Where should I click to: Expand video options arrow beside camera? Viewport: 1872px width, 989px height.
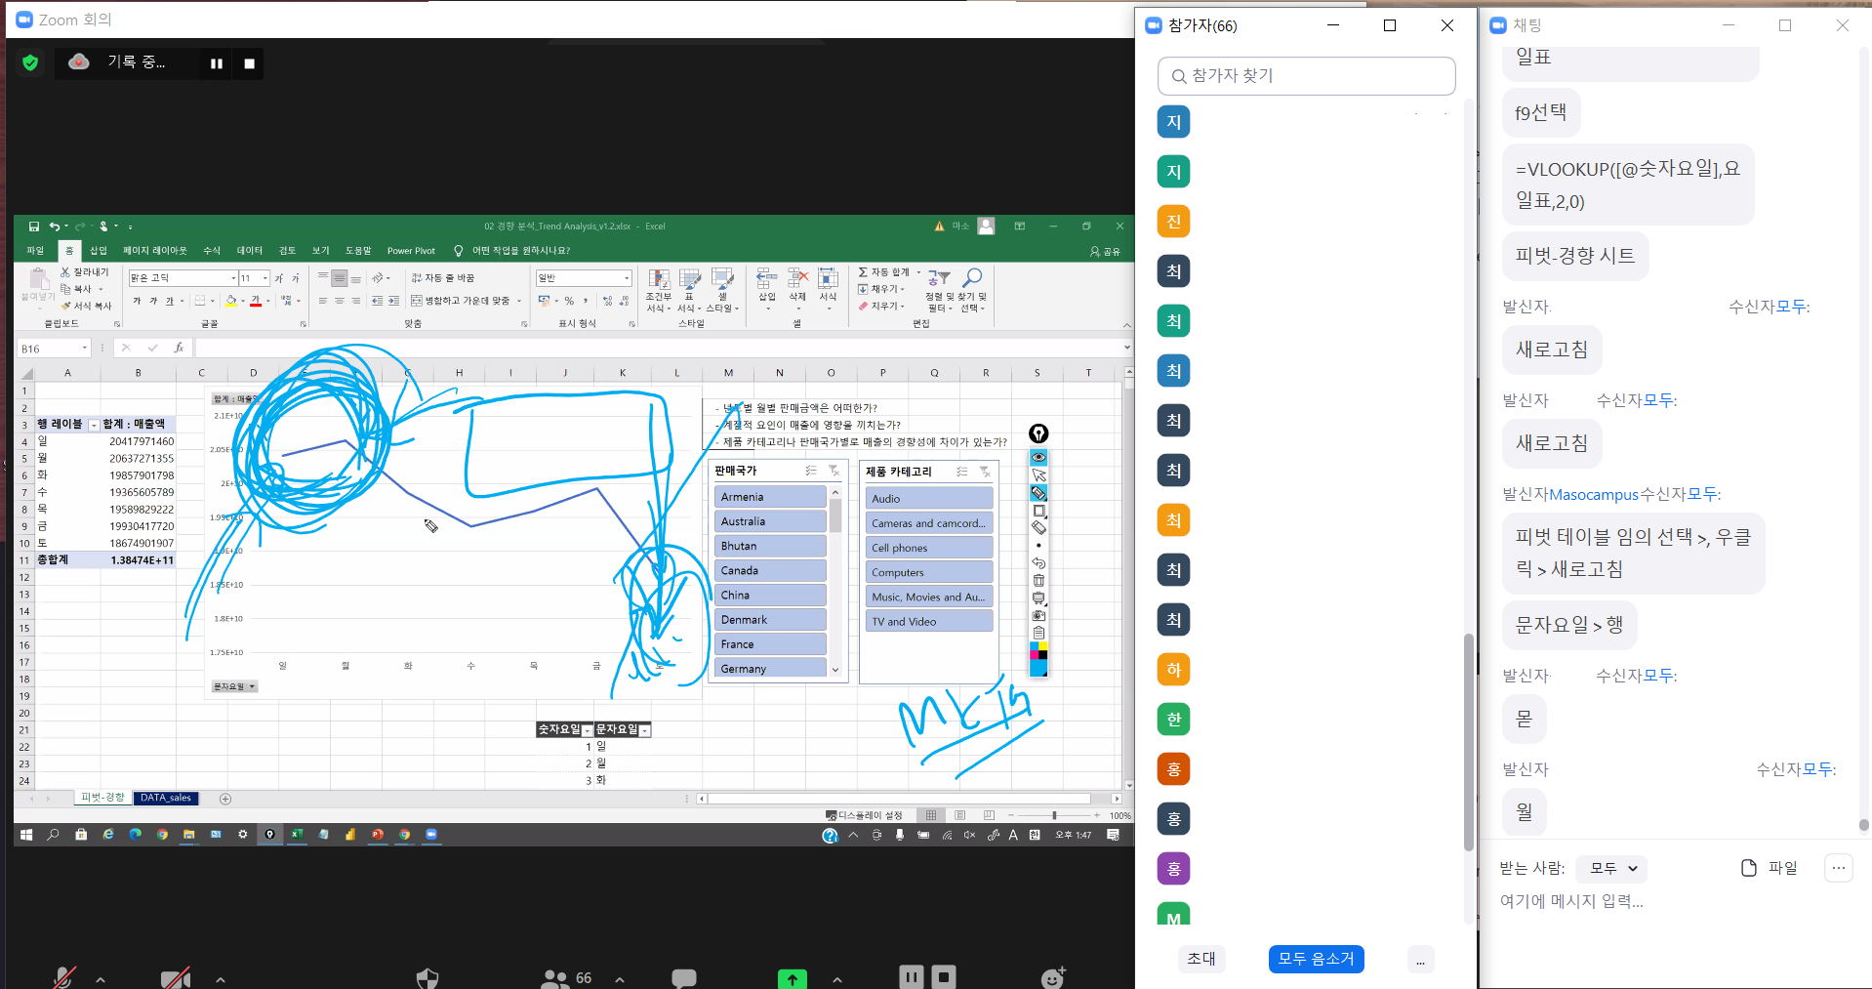[221, 979]
